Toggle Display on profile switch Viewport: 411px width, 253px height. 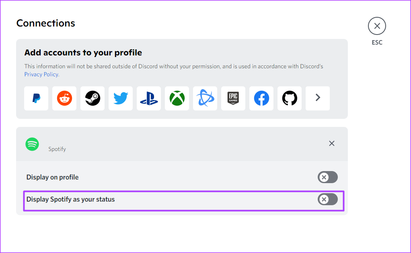click(328, 177)
